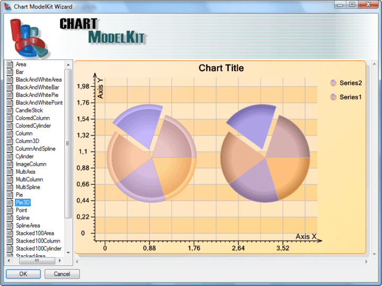Click the icon next to ColoredCylinder
Viewport: 382px width, 286px height.
coord(10,126)
